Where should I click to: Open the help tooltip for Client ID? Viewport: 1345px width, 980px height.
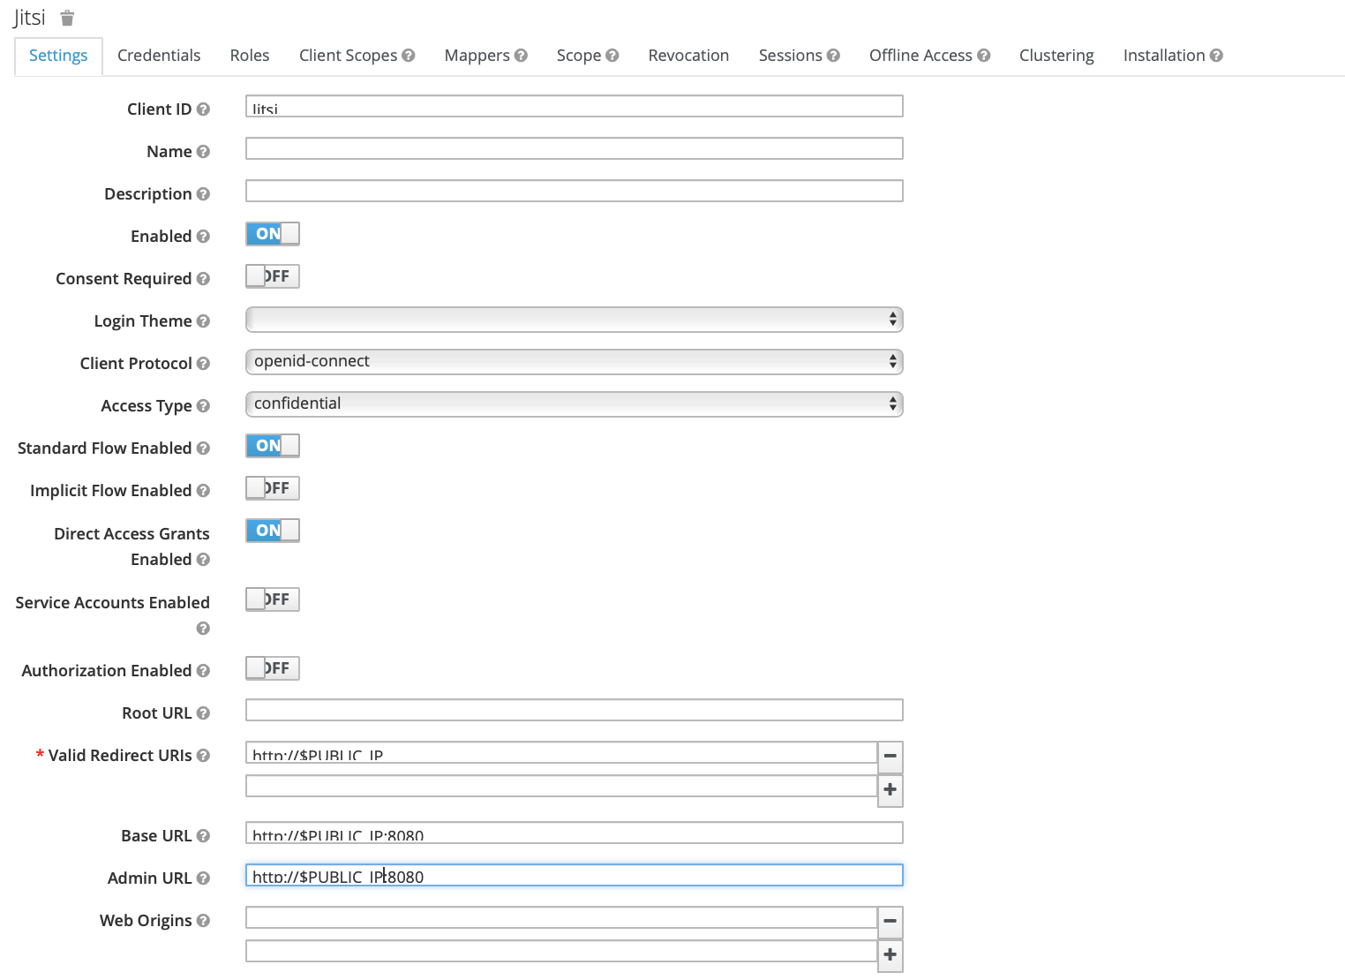coord(204,109)
